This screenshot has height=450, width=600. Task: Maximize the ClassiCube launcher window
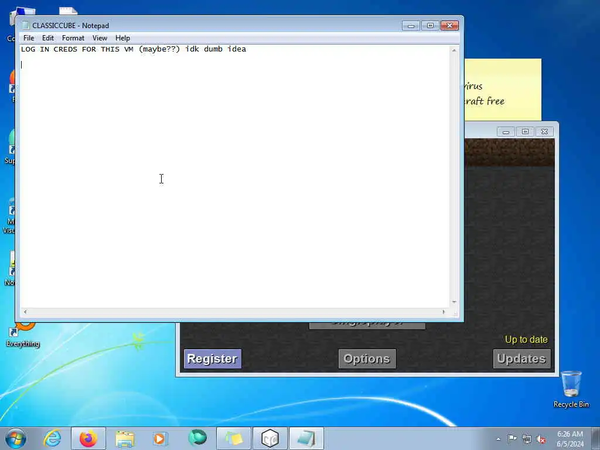click(525, 132)
